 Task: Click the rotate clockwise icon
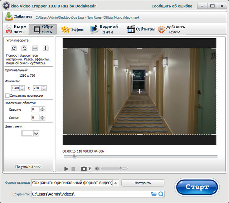pos(14,48)
